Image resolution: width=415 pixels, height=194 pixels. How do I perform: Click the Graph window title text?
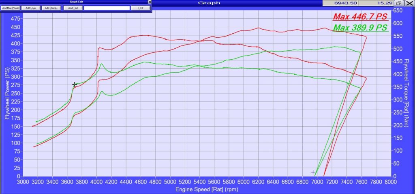(209, 3)
